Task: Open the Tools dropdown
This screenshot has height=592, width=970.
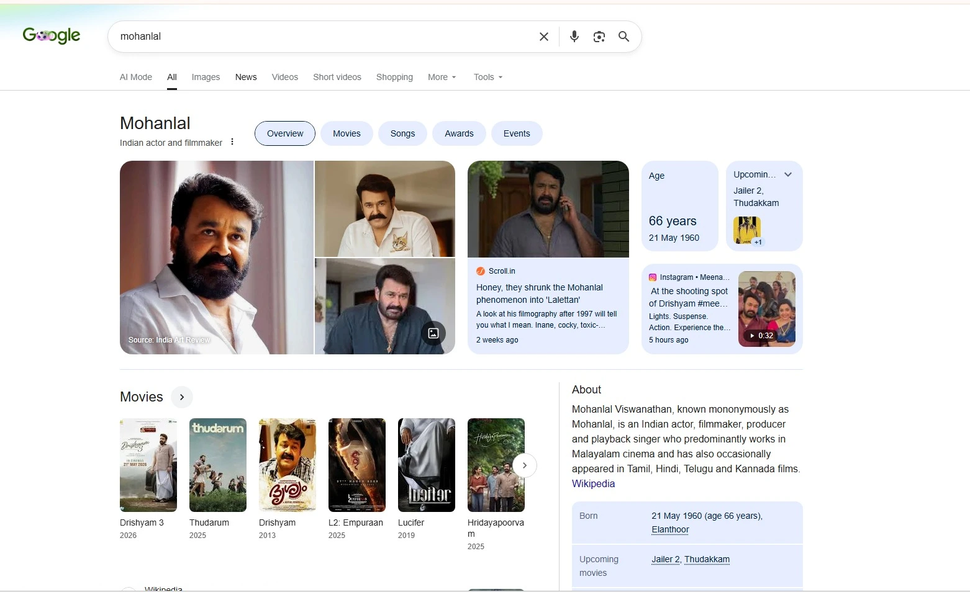Action: 488,77
